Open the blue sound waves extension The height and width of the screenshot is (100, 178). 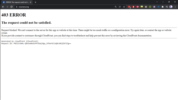(x=158, y=7)
